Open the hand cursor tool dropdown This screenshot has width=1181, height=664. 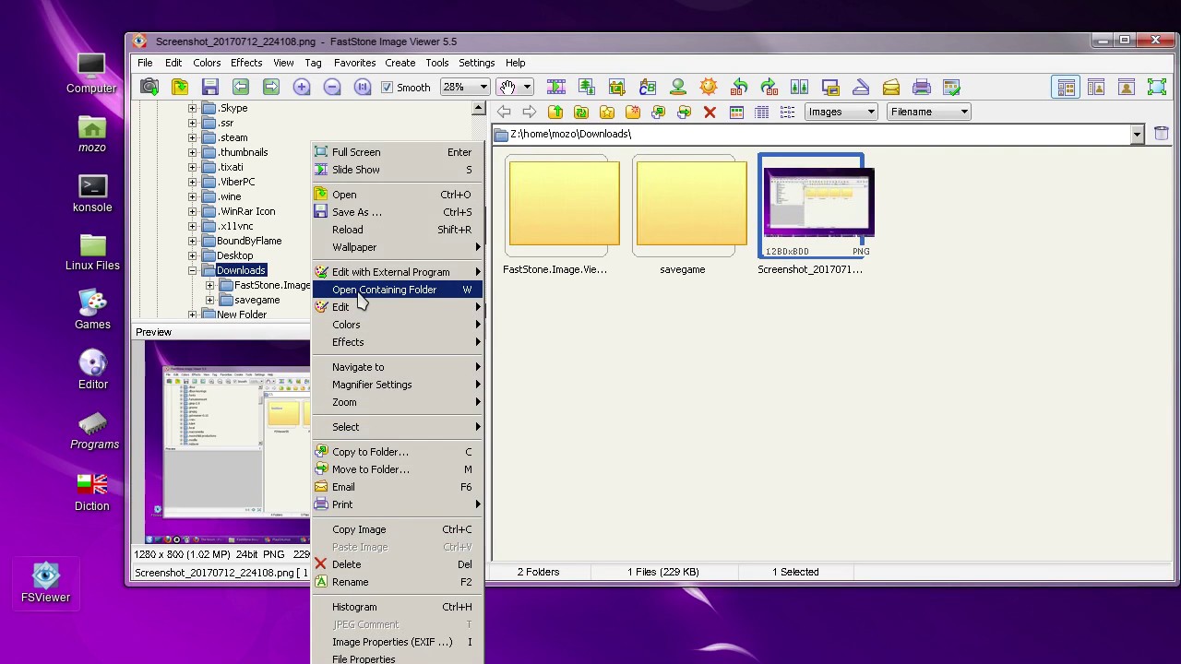527,88
